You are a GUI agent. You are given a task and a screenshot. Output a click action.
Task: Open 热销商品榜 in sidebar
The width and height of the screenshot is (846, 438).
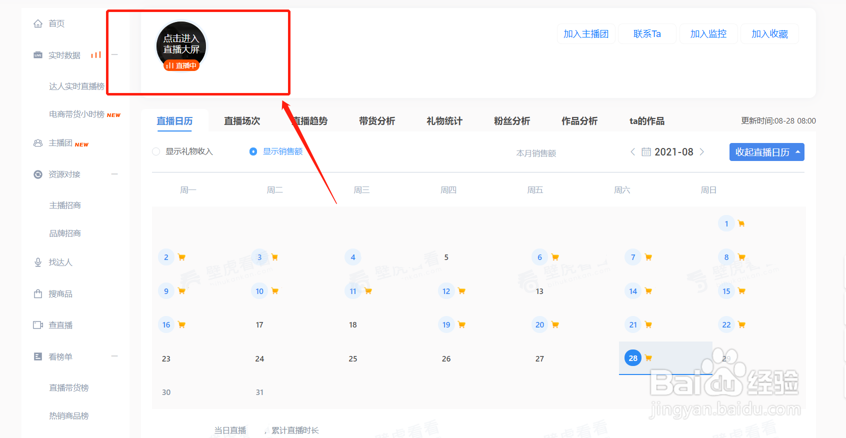click(x=69, y=416)
